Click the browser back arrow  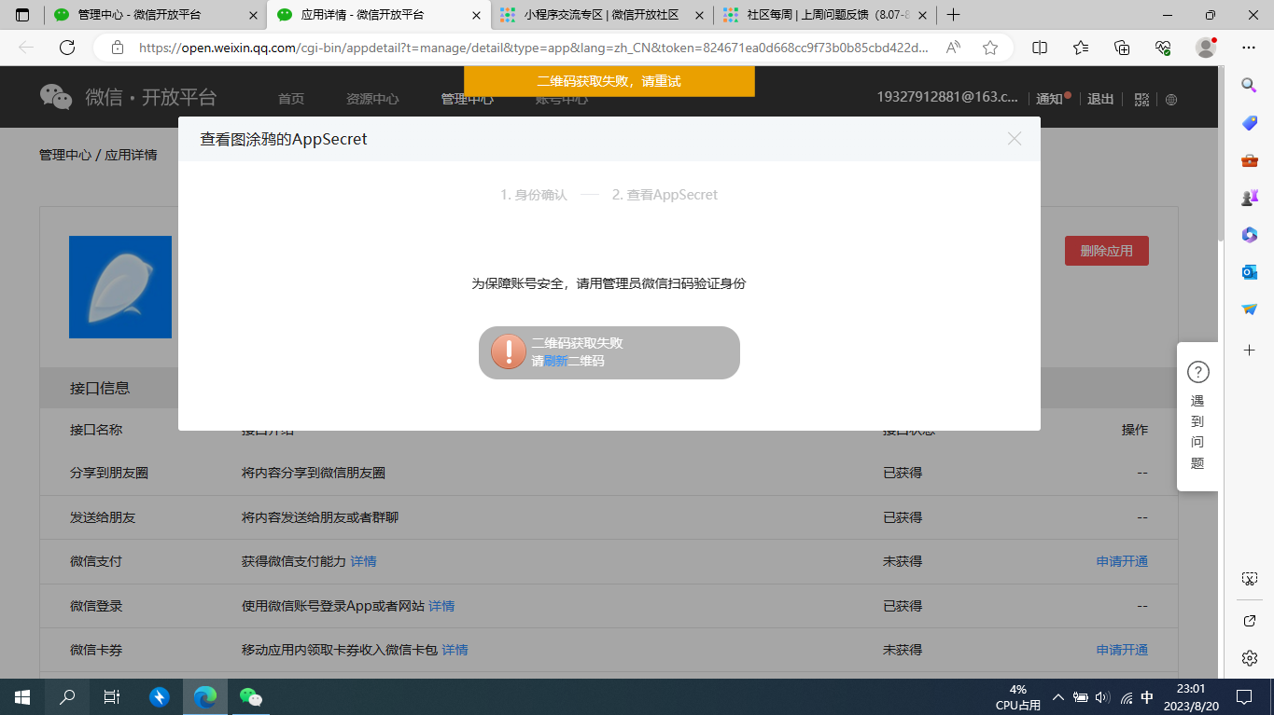26,48
